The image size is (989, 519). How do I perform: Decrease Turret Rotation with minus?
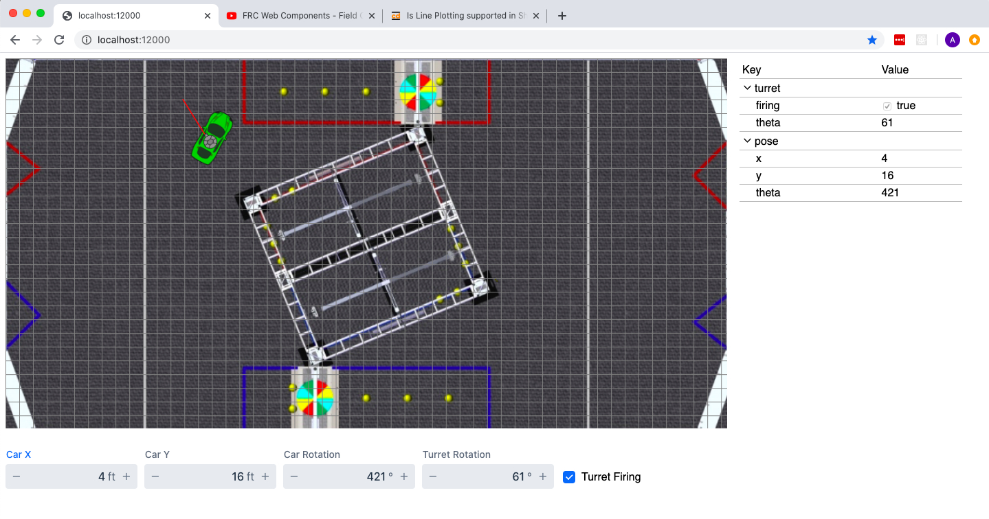point(433,476)
